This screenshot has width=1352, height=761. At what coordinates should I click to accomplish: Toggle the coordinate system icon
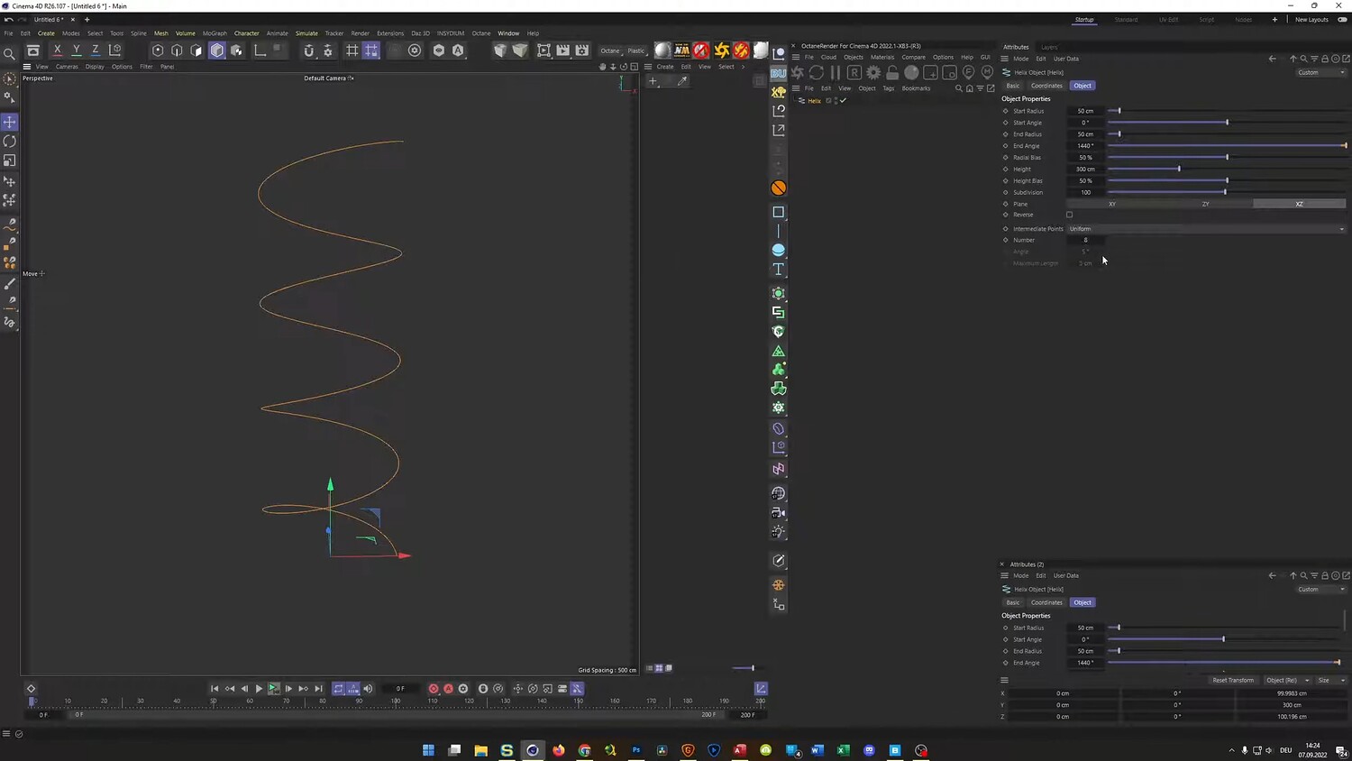coord(115,50)
